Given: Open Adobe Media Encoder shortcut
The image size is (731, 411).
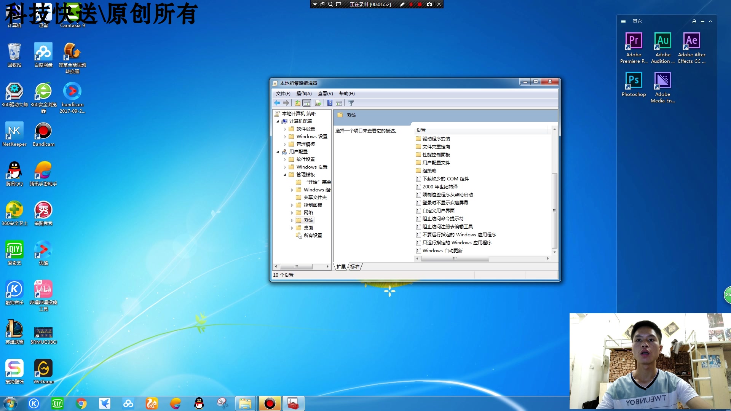Looking at the screenshot, I should [x=662, y=87].
